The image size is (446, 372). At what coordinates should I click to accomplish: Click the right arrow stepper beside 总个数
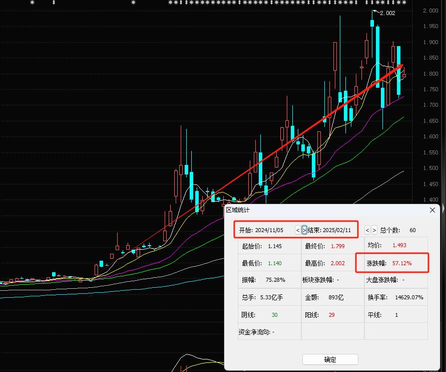pos(374,230)
